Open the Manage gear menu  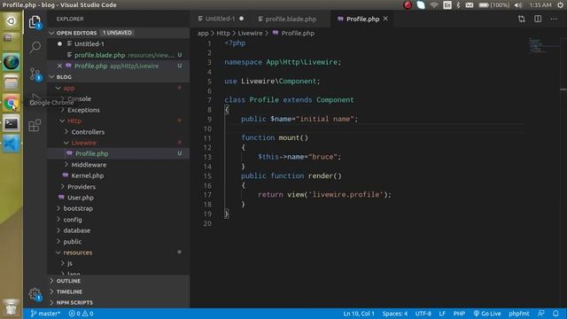click(35, 294)
